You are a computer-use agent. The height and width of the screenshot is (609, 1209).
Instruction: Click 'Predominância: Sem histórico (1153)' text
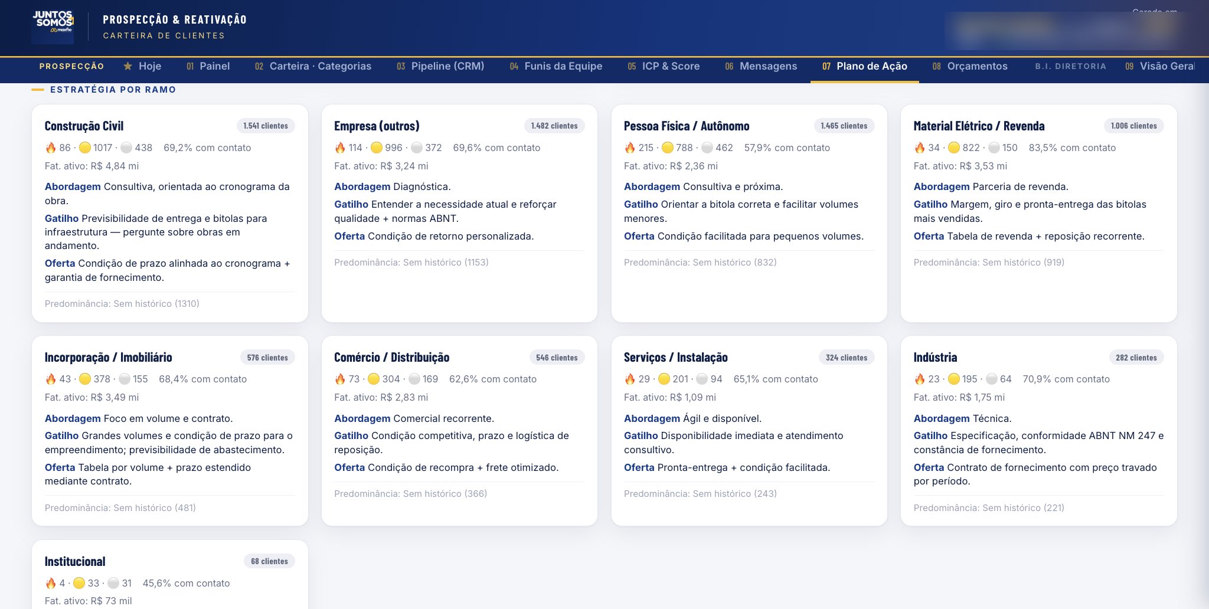[x=411, y=262]
